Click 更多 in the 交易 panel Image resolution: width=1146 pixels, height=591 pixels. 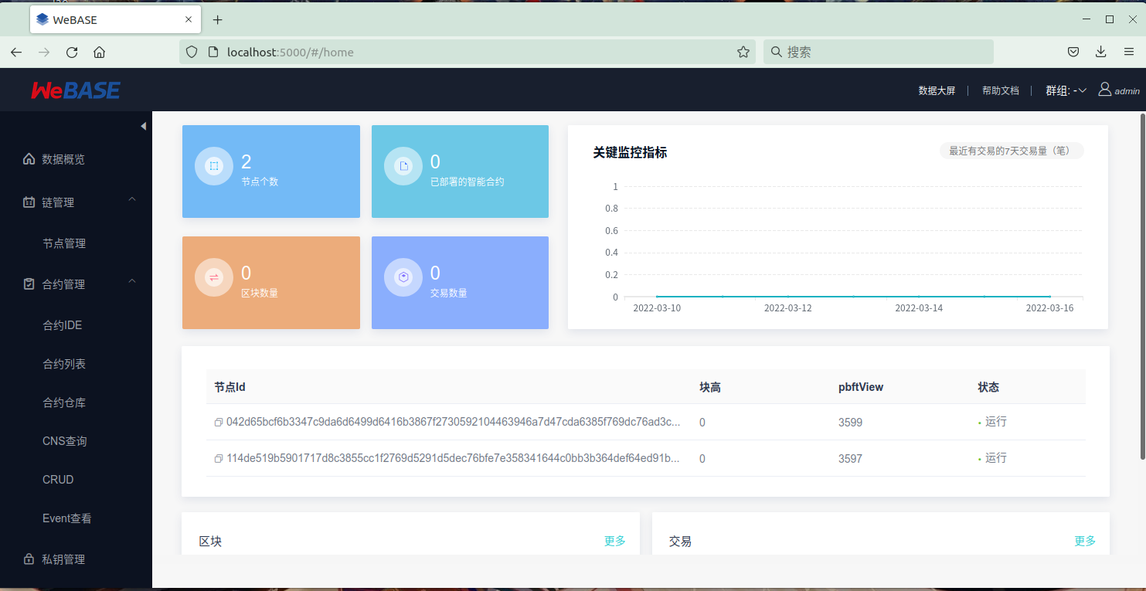(x=1085, y=541)
